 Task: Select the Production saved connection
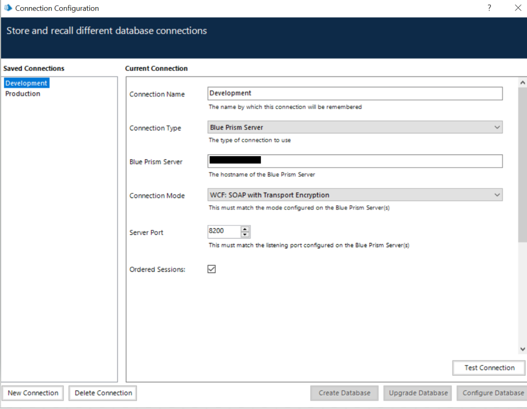coord(23,94)
